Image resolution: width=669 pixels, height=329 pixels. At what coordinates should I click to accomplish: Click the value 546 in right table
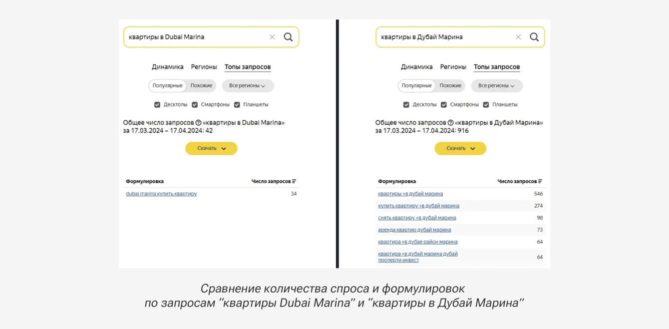[538, 194]
